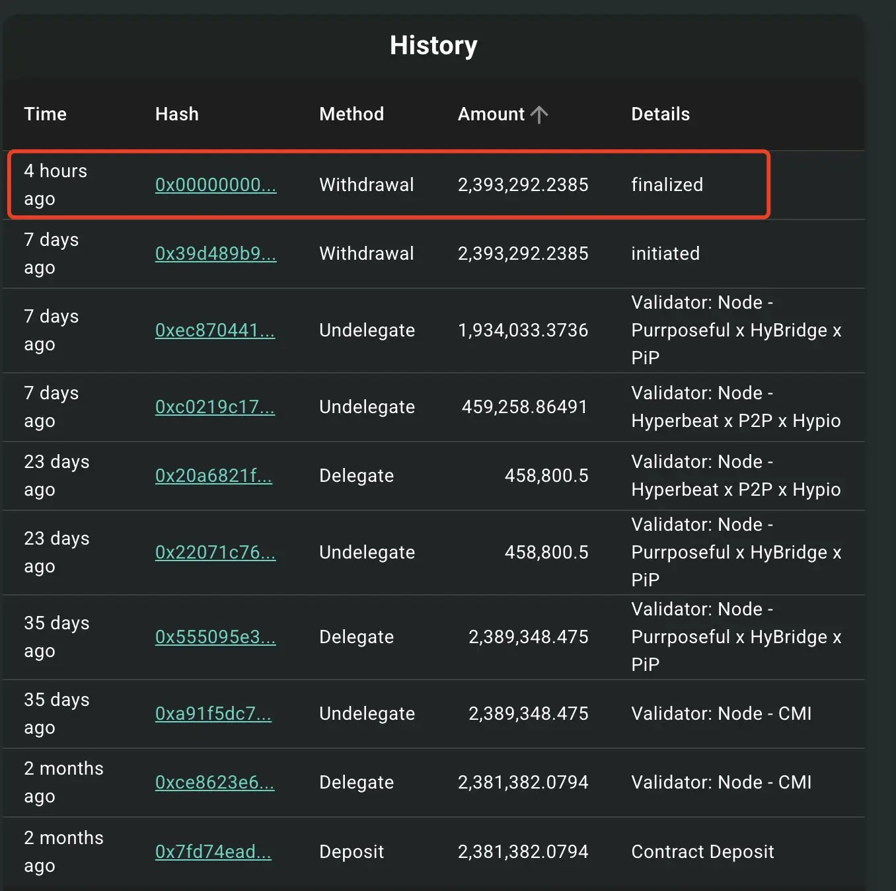Click the 1,934,033.3736 Undelegate amount

click(523, 330)
